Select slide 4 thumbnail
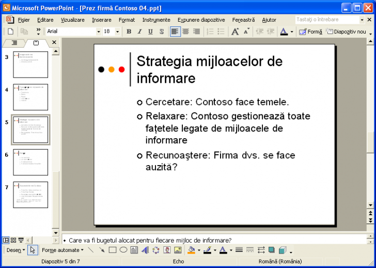Screen dimensions: 376x268 [30, 97]
